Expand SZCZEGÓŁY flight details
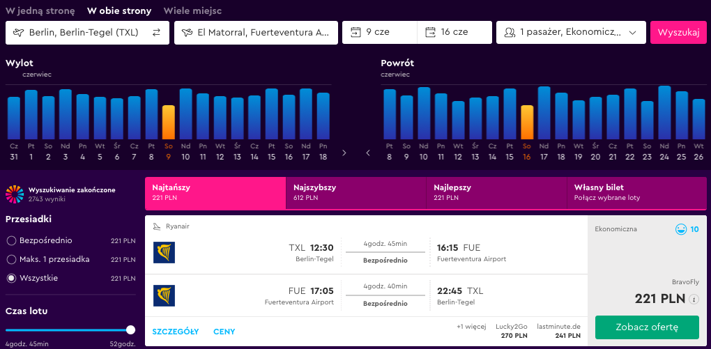The image size is (711, 349). click(x=176, y=332)
